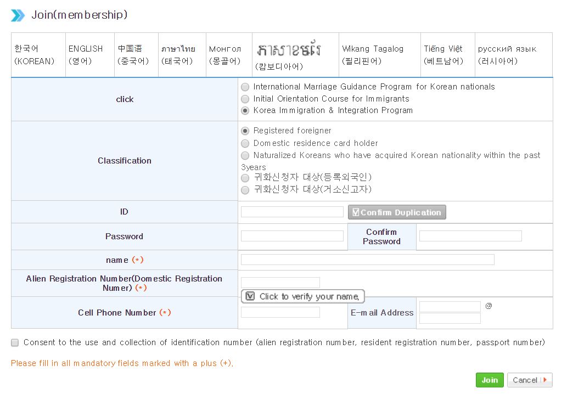The image size is (584, 394).
Task: Select the '귀화신청자 대상(등록외국인)' radio option
Action: point(245,178)
